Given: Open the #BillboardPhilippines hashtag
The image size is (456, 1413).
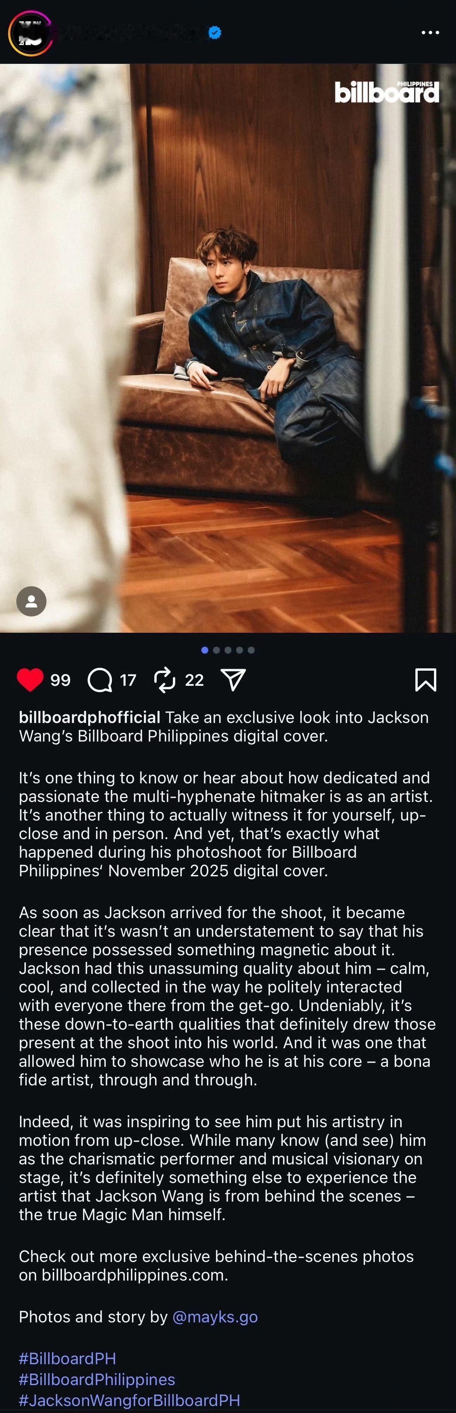Looking at the screenshot, I should [x=97, y=1379].
